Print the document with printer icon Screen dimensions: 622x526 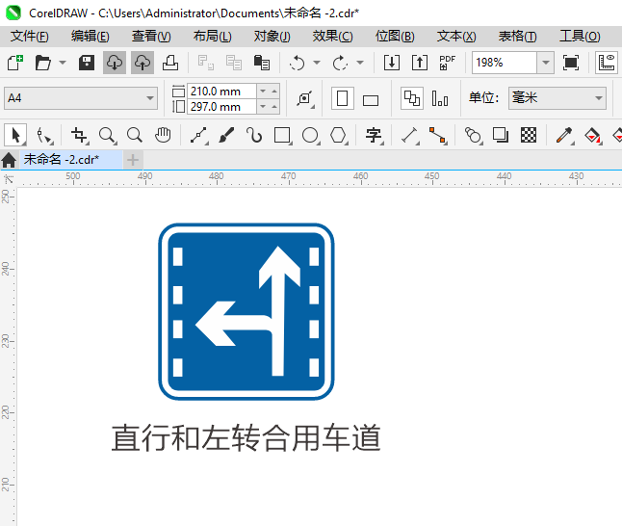click(170, 63)
